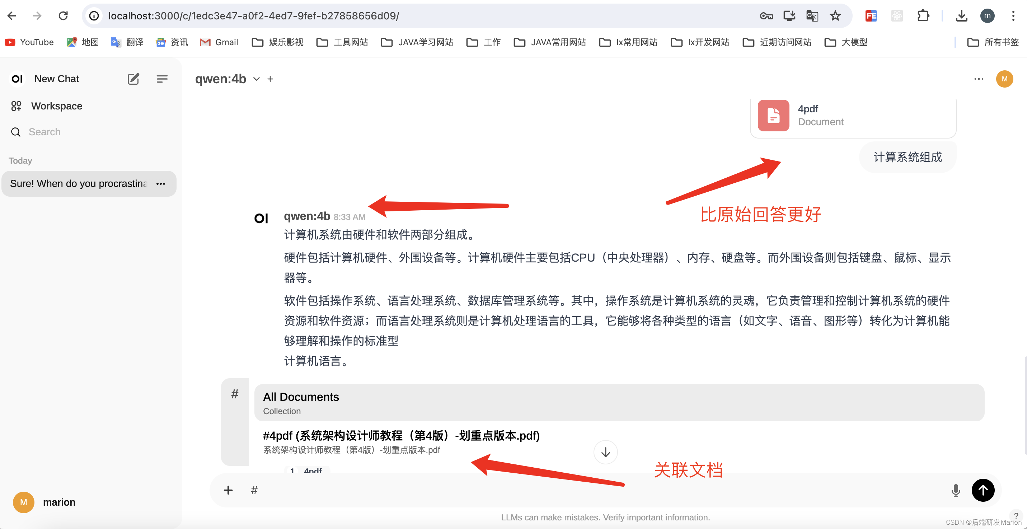Screen dimensions: 1027x529
Task: Click the add new chat plus button
Action: 133,79
